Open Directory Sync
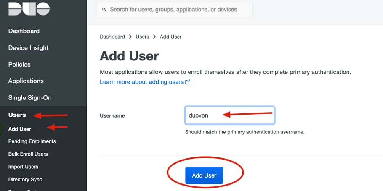The image size is (383, 191). point(25,180)
